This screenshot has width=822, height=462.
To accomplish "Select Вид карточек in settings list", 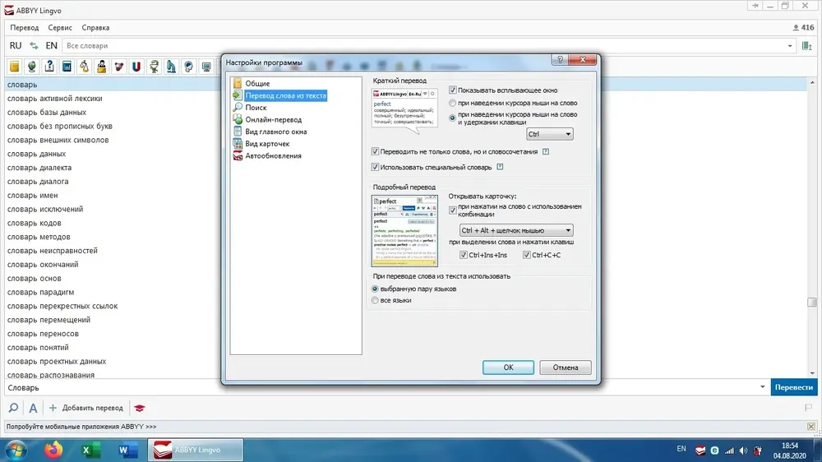I will click(267, 144).
